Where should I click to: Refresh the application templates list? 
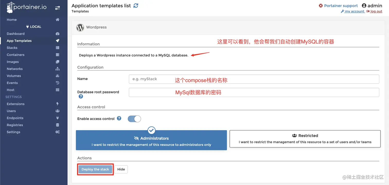(136, 6)
